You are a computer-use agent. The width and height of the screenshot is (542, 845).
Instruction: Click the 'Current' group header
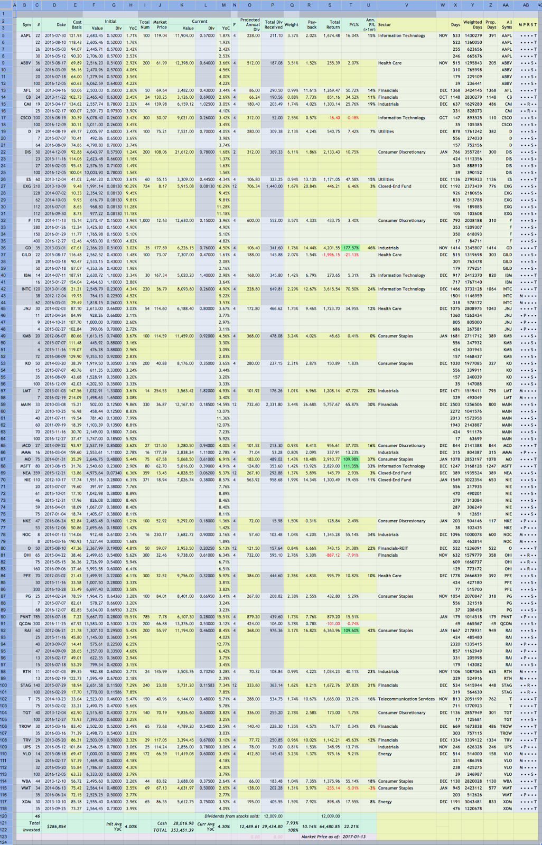click(x=200, y=22)
